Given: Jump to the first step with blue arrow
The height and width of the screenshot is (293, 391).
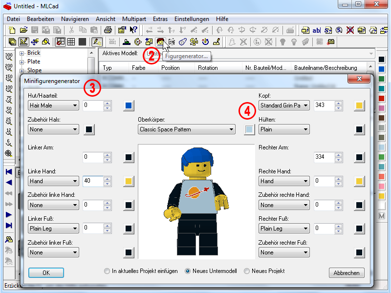Looking at the screenshot, I should click(x=9, y=172).
